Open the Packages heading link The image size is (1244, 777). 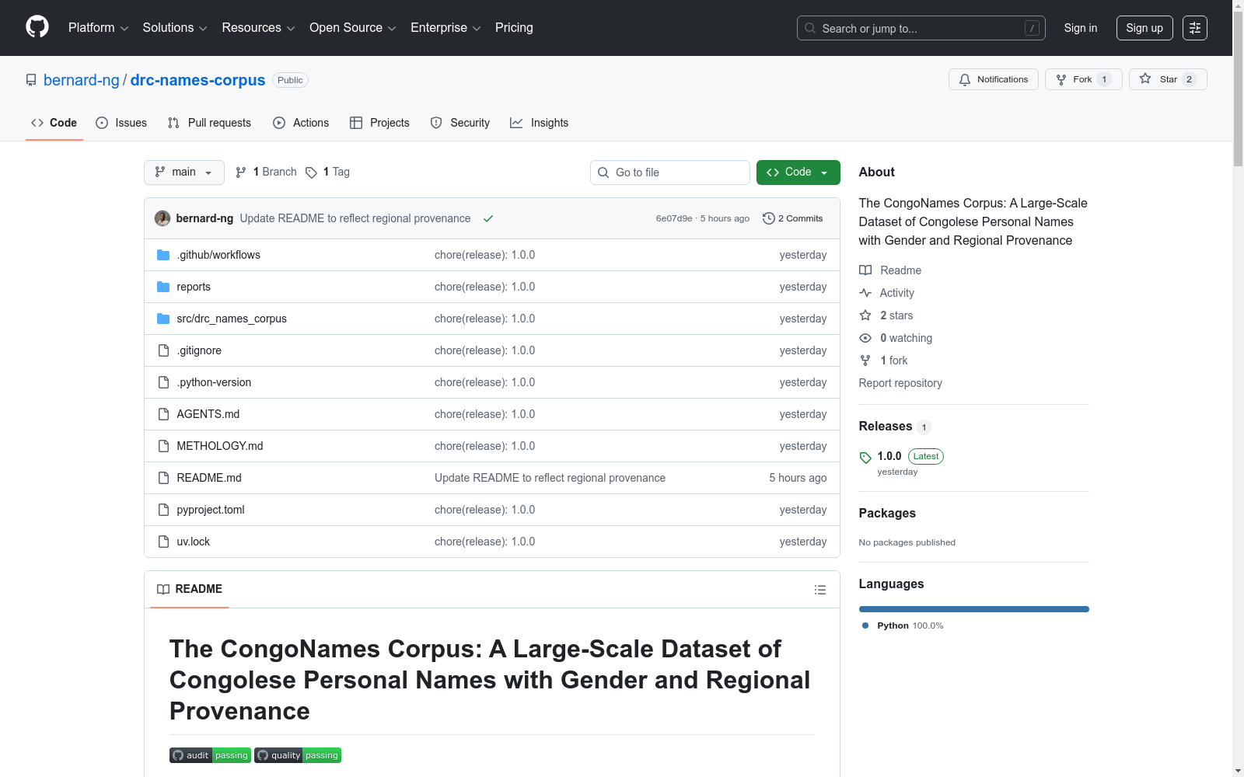(887, 513)
